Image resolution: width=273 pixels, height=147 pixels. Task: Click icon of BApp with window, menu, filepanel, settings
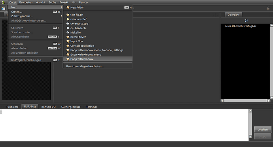(x=68, y=50)
